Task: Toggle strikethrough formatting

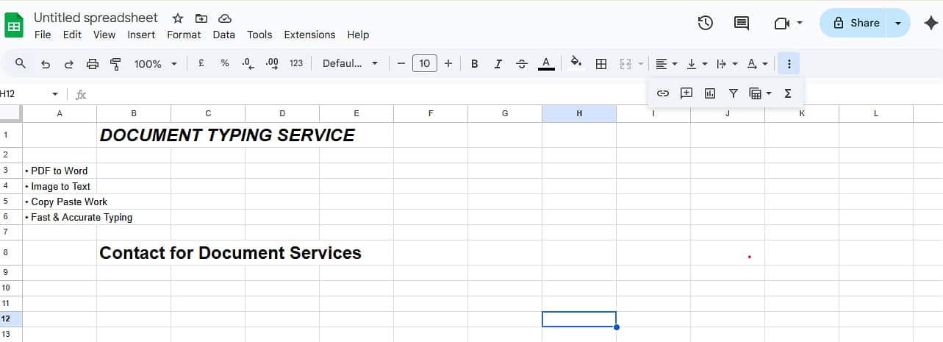Action: (522, 64)
